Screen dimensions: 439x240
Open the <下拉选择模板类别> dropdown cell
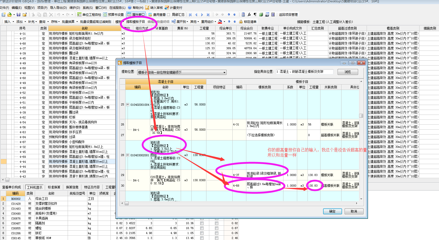(x=264, y=135)
